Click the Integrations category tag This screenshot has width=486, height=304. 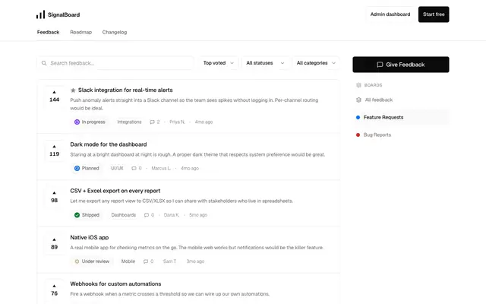pos(129,122)
